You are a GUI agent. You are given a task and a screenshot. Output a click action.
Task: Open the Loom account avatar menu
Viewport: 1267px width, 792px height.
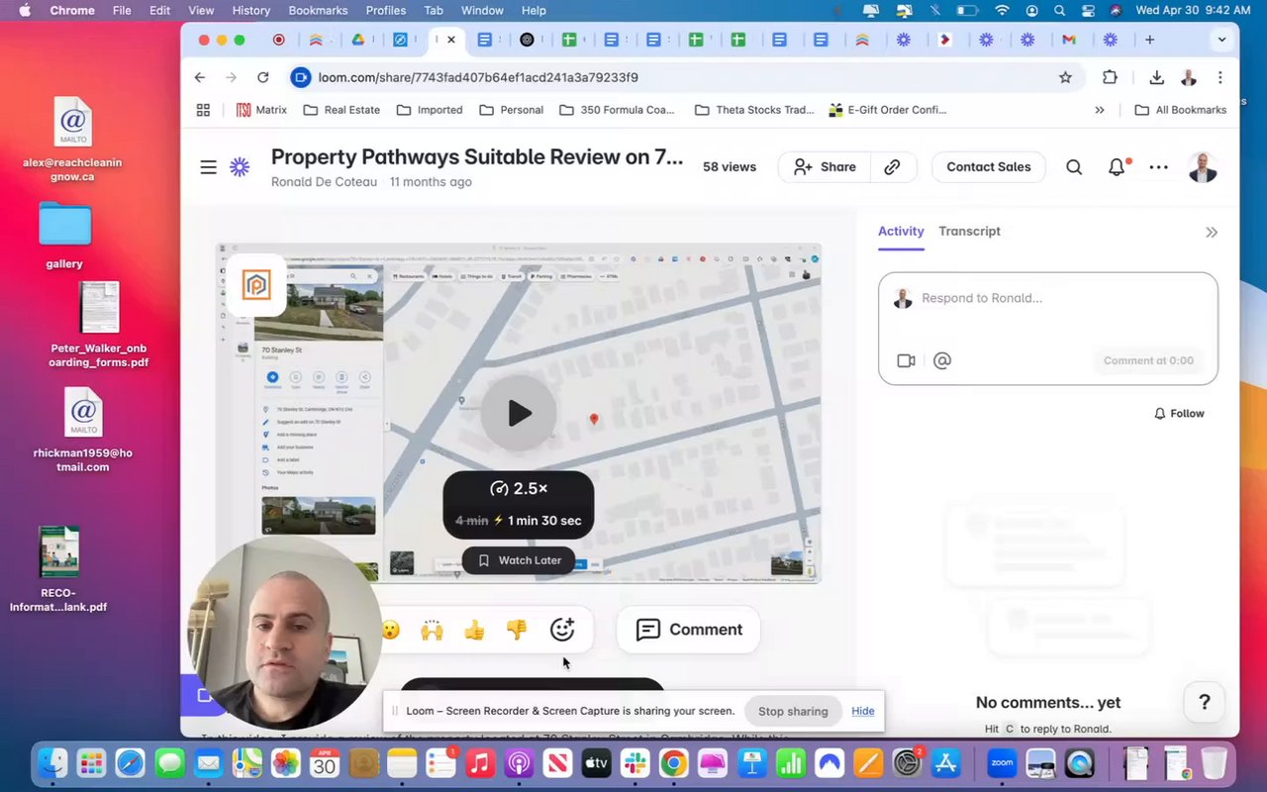[1203, 167]
